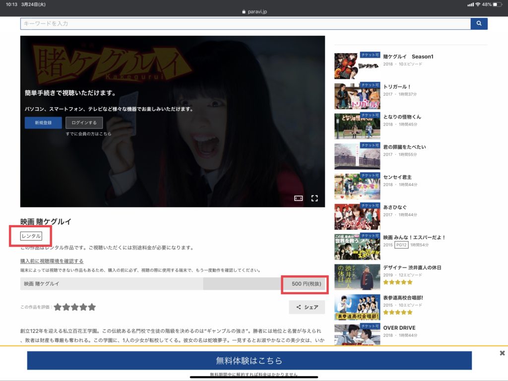Click デザイナー 渋井直人の休日 title text
The height and width of the screenshot is (381, 508).
point(412,267)
